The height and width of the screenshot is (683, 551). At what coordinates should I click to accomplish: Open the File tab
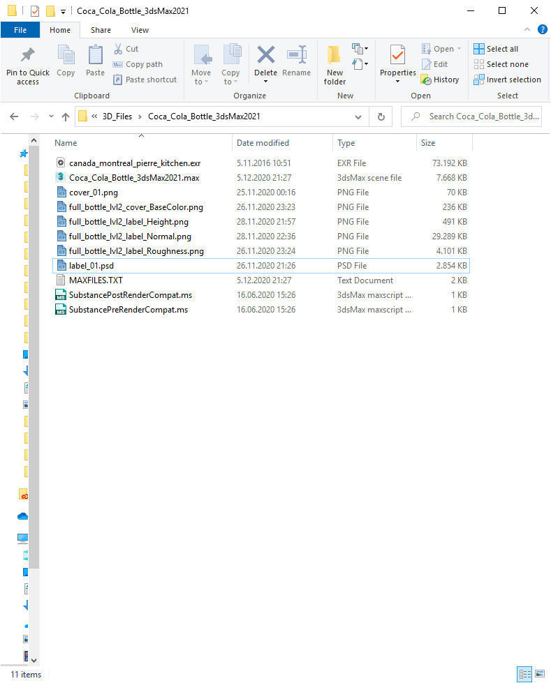(x=20, y=30)
